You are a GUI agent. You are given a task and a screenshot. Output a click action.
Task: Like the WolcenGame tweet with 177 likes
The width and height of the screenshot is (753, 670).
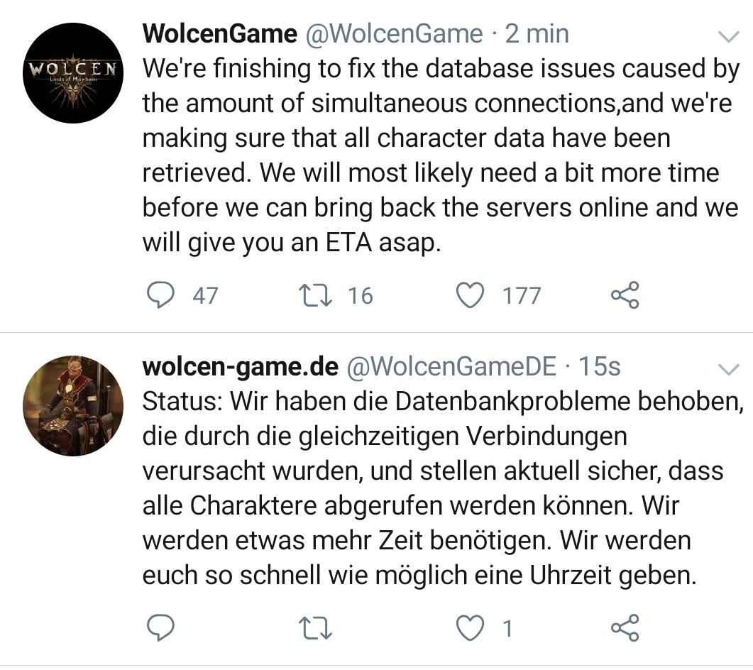(469, 295)
